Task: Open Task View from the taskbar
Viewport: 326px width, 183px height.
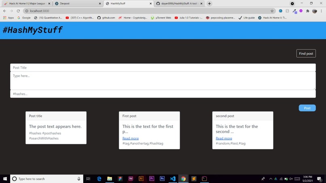Action: coord(88,179)
